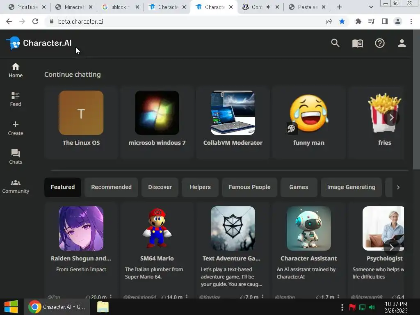Viewport: 420px width, 315px height.
Task: Open the fries chat card
Action: [377, 123]
